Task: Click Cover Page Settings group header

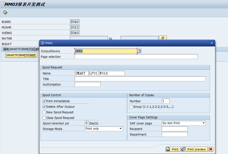Action: tap(169, 117)
